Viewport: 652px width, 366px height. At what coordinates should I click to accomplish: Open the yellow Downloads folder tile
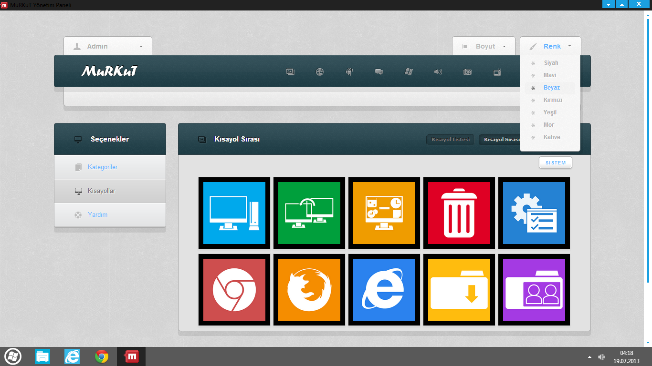pos(459,290)
